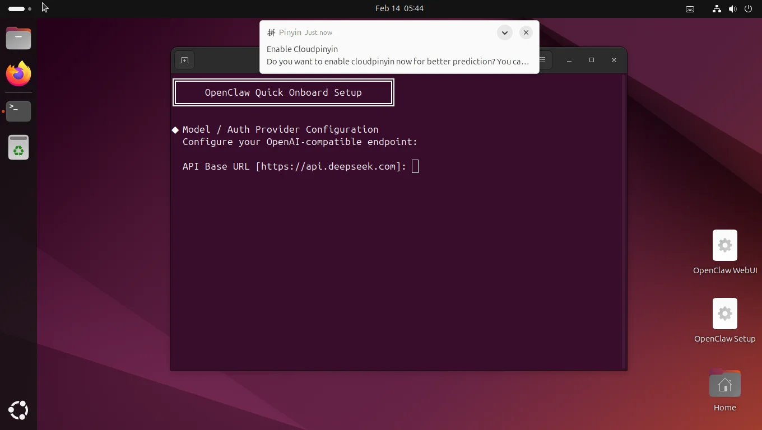Dismiss the Enable Cloudpinyin notification

coord(526,32)
